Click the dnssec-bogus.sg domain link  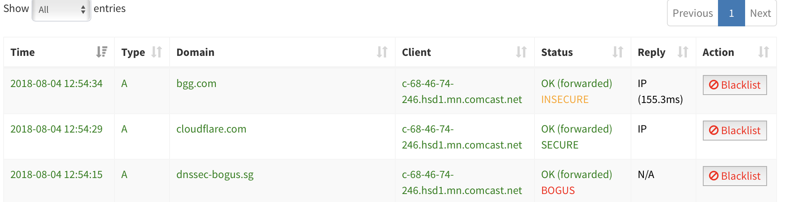215,175
